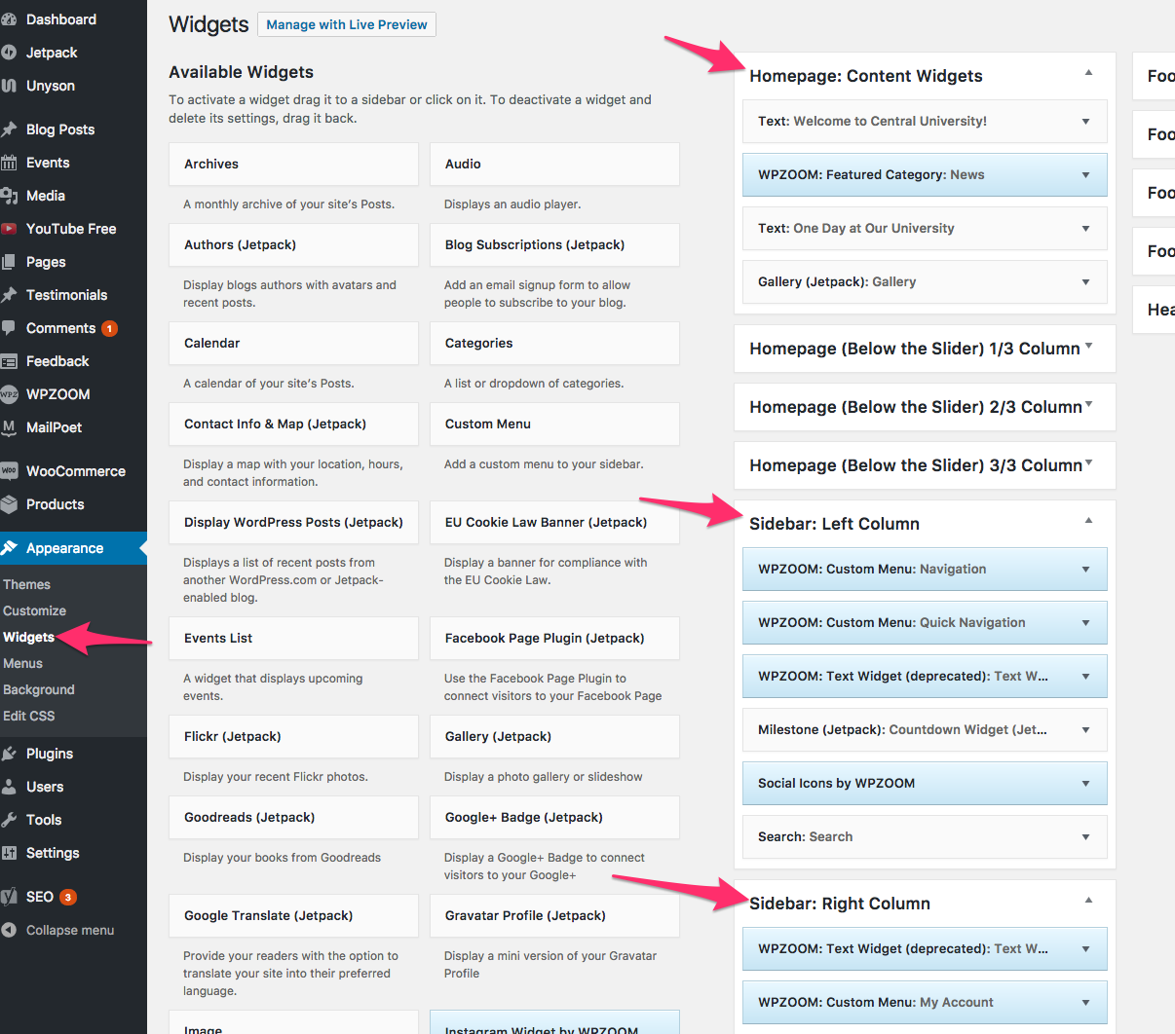Click the Comments speech bubble icon

pyautogui.click(x=9, y=328)
